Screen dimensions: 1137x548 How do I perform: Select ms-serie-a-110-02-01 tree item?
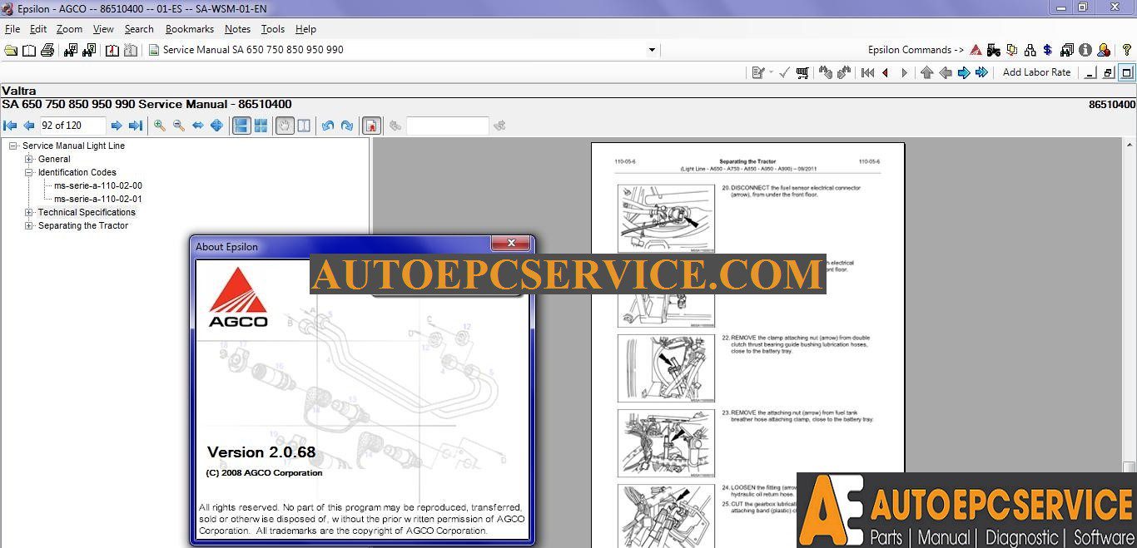point(98,199)
